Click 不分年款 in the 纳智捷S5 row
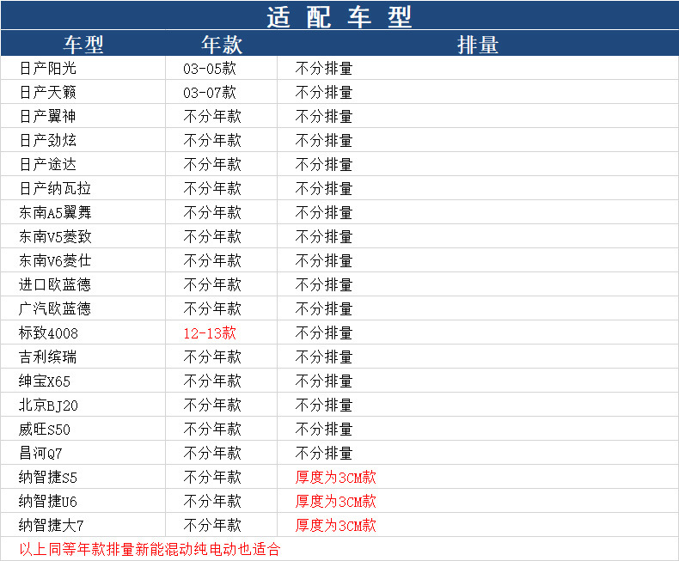The image size is (679, 561). 212,478
